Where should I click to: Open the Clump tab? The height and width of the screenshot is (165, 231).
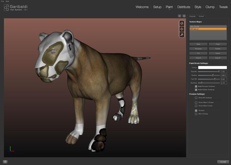pyautogui.click(x=210, y=7)
